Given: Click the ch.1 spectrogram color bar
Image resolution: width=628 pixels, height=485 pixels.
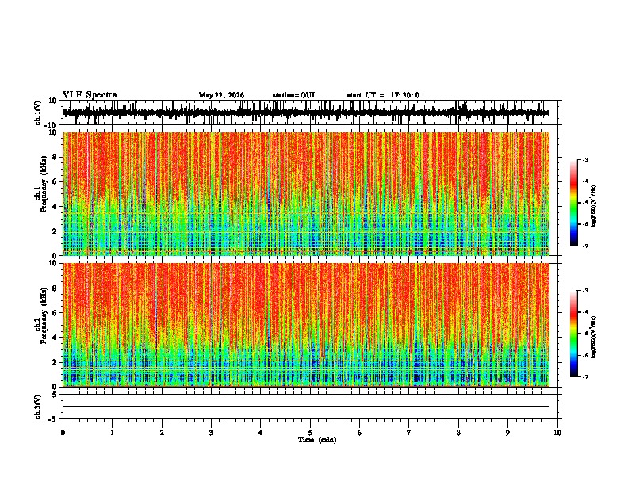Looking at the screenshot, I should (x=573, y=203).
